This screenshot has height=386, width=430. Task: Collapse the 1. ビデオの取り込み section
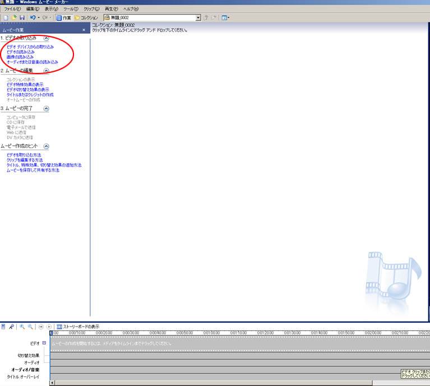pyautogui.click(x=47, y=38)
